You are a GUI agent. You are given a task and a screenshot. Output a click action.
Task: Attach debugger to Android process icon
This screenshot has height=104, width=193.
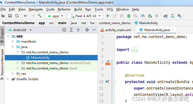pyautogui.click(x=150, y=16)
